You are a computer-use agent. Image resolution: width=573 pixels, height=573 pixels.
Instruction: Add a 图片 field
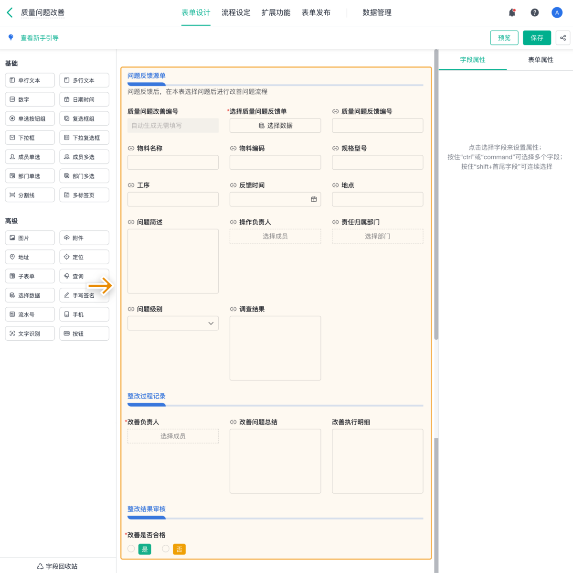pyautogui.click(x=30, y=238)
